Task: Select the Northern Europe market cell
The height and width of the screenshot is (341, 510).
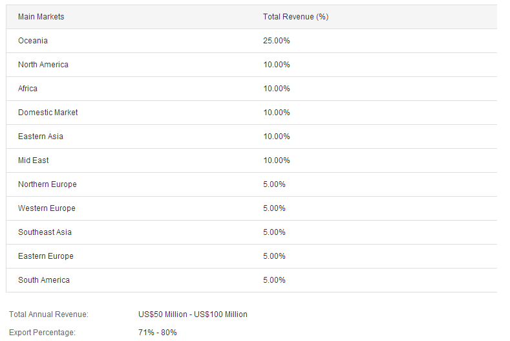Action: (47, 184)
